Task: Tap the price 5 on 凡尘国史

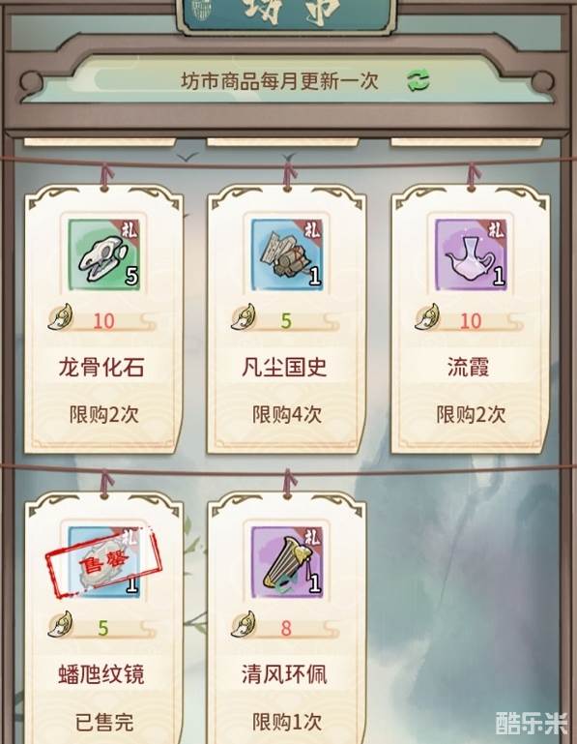Action: [x=286, y=321]
